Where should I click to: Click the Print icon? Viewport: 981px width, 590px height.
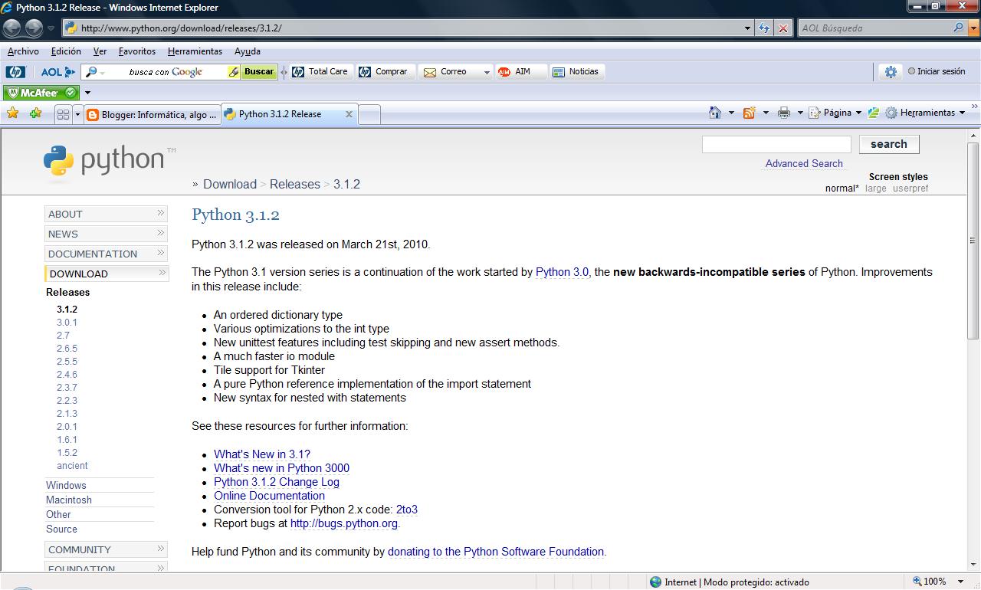[783, 113]
